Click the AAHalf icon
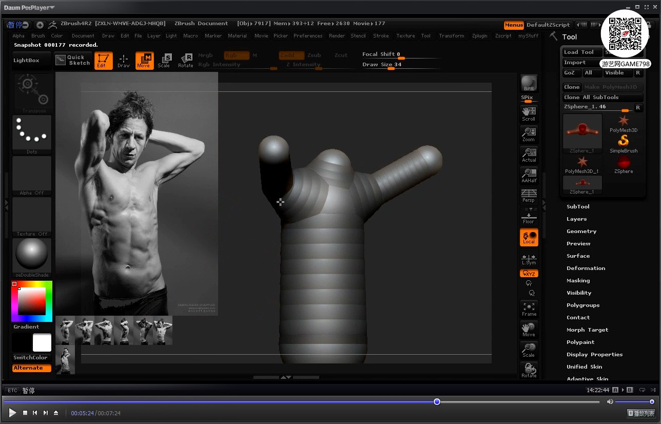Viewport: 661px width, 424px height. 529,175
